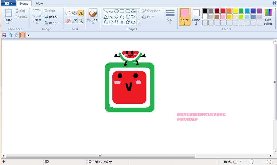The width and height of the screenshot is (277, 165).
Task: Open the Brushes dropdown arrow
Action: [93, 23]
